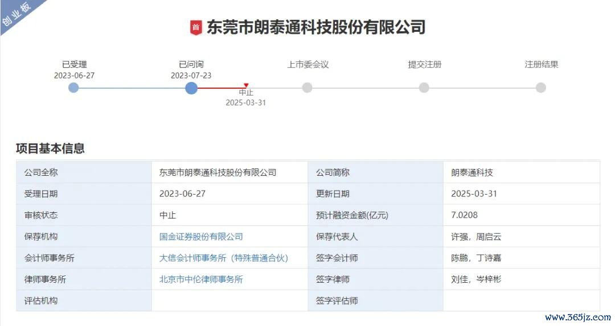Click the 已问询 stage circle on timeline
The height and width of the screenshot is (326, 615).
(x=191, y=88)
